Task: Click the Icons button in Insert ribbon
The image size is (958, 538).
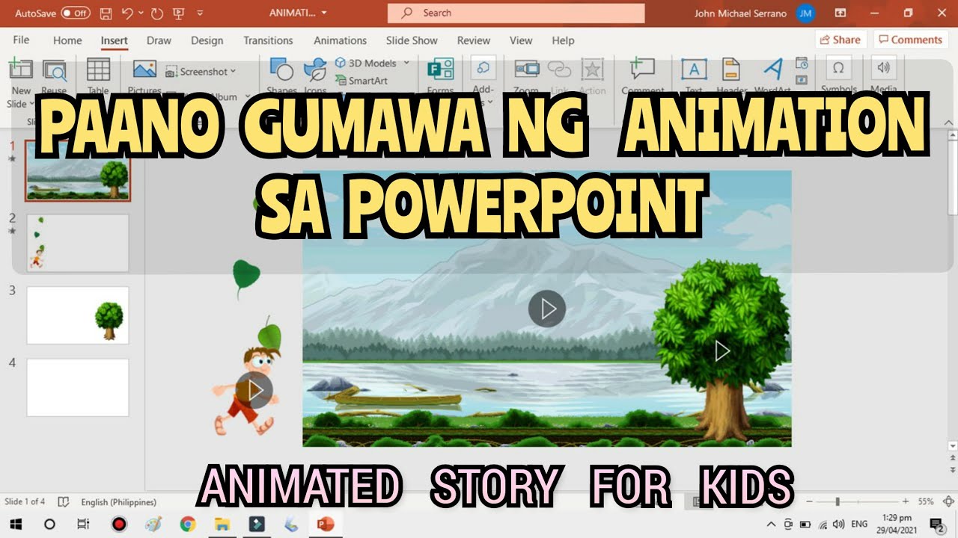Action: [x=315, y=69]
